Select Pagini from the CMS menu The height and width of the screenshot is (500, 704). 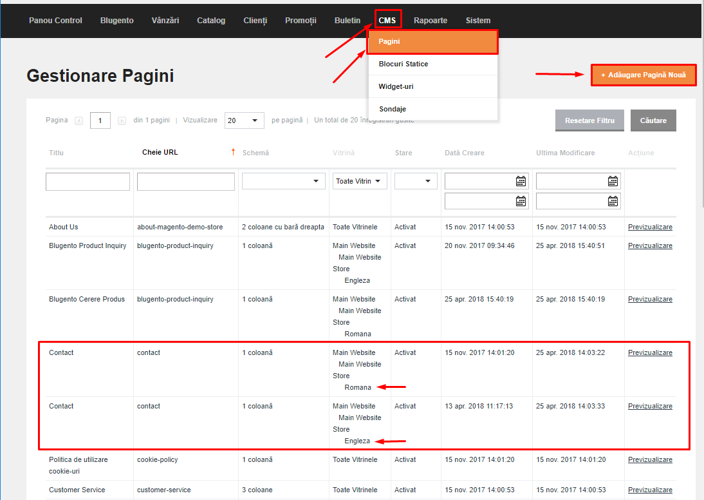click(x=433, y=41)
